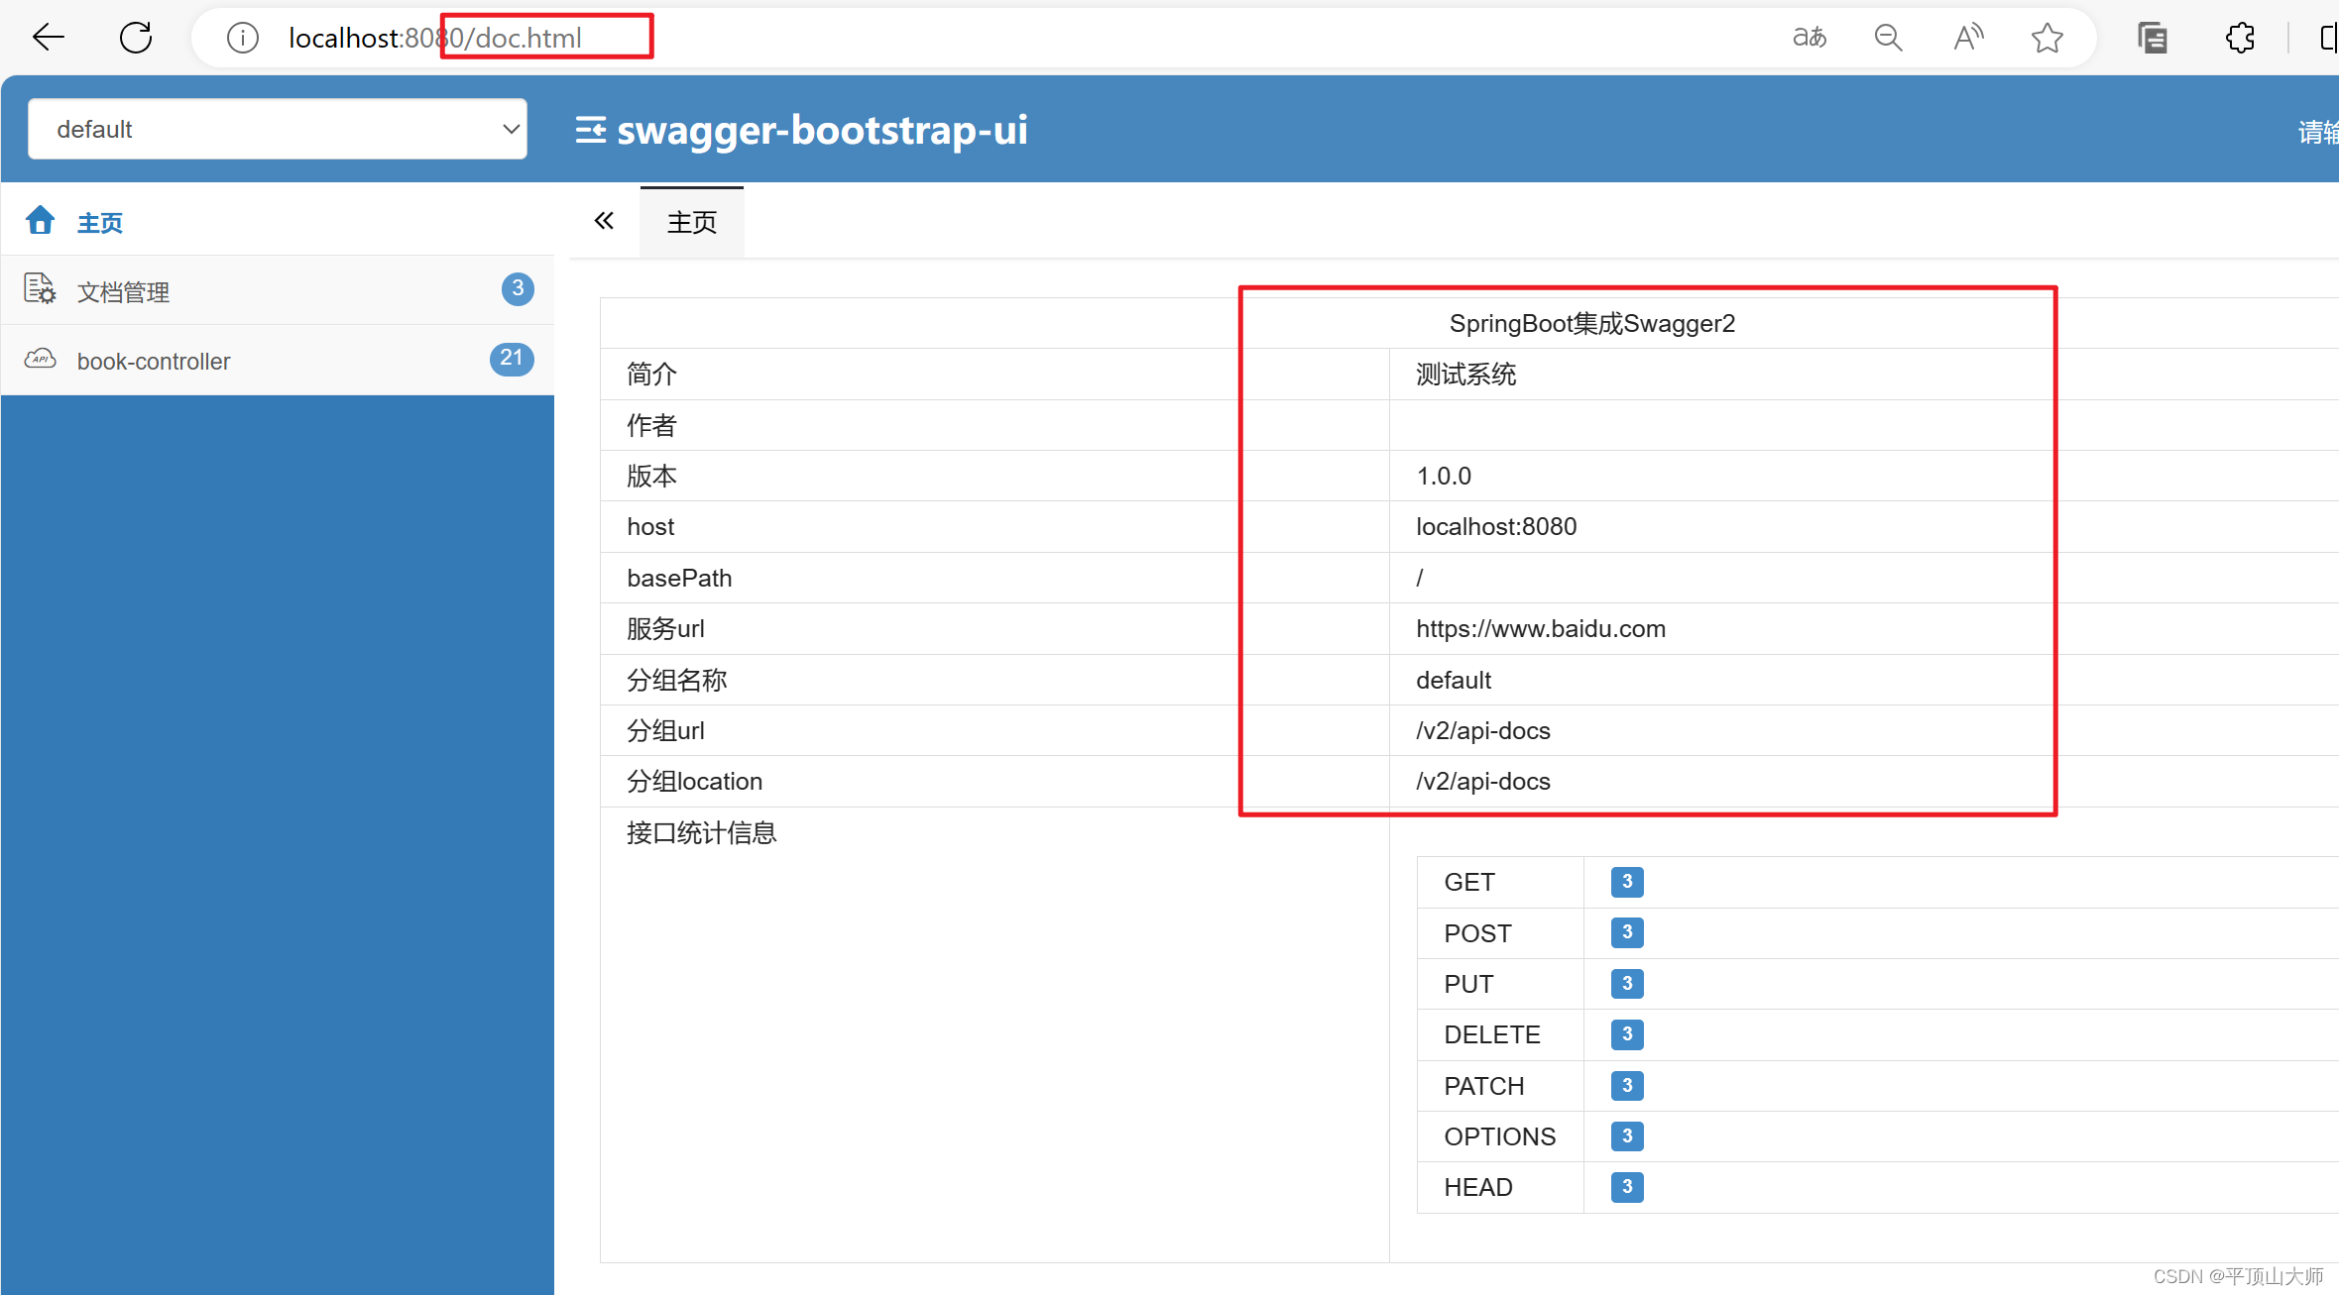Click the site information icon
The width and height of the screenshot is (2339, 1295).
click(x=242, y=38)
